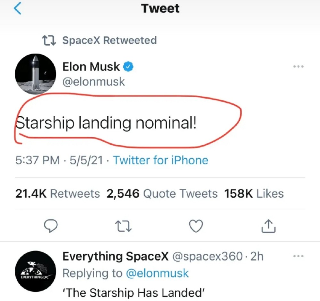Open the Elon Musk display name
Screen dimensions: 320x301
click(91, 66)
